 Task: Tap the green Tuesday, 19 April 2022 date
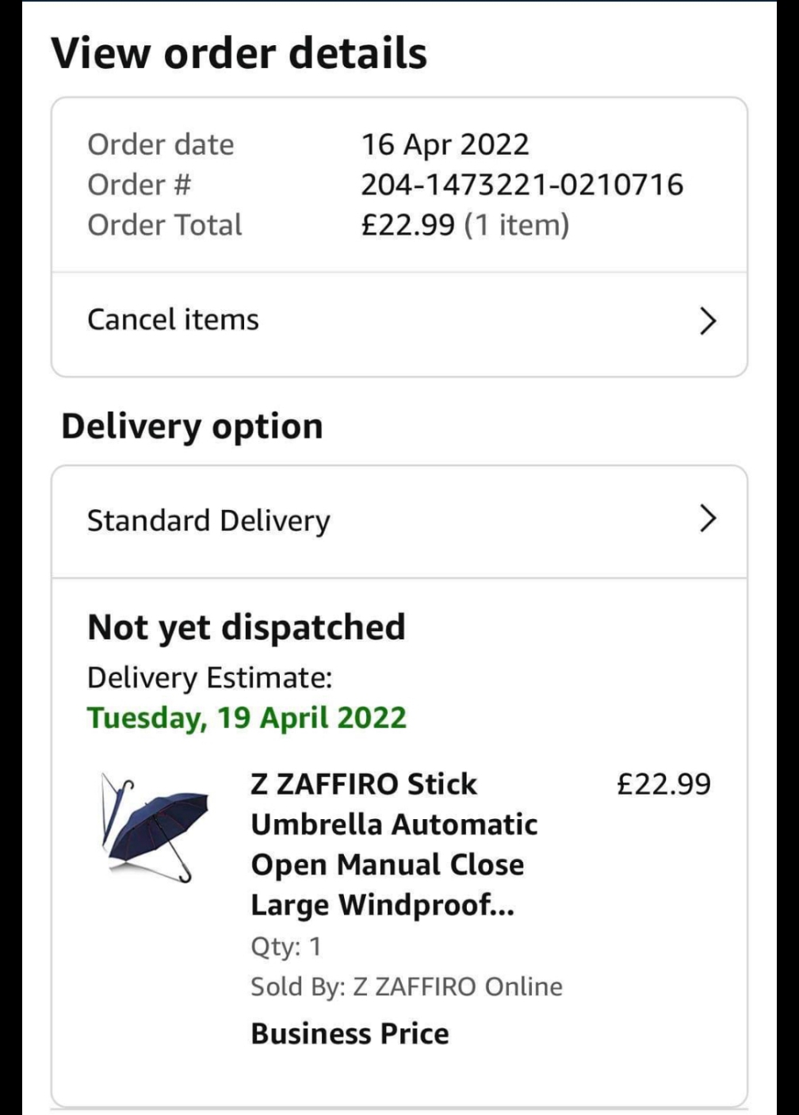(x=247, y=717)
